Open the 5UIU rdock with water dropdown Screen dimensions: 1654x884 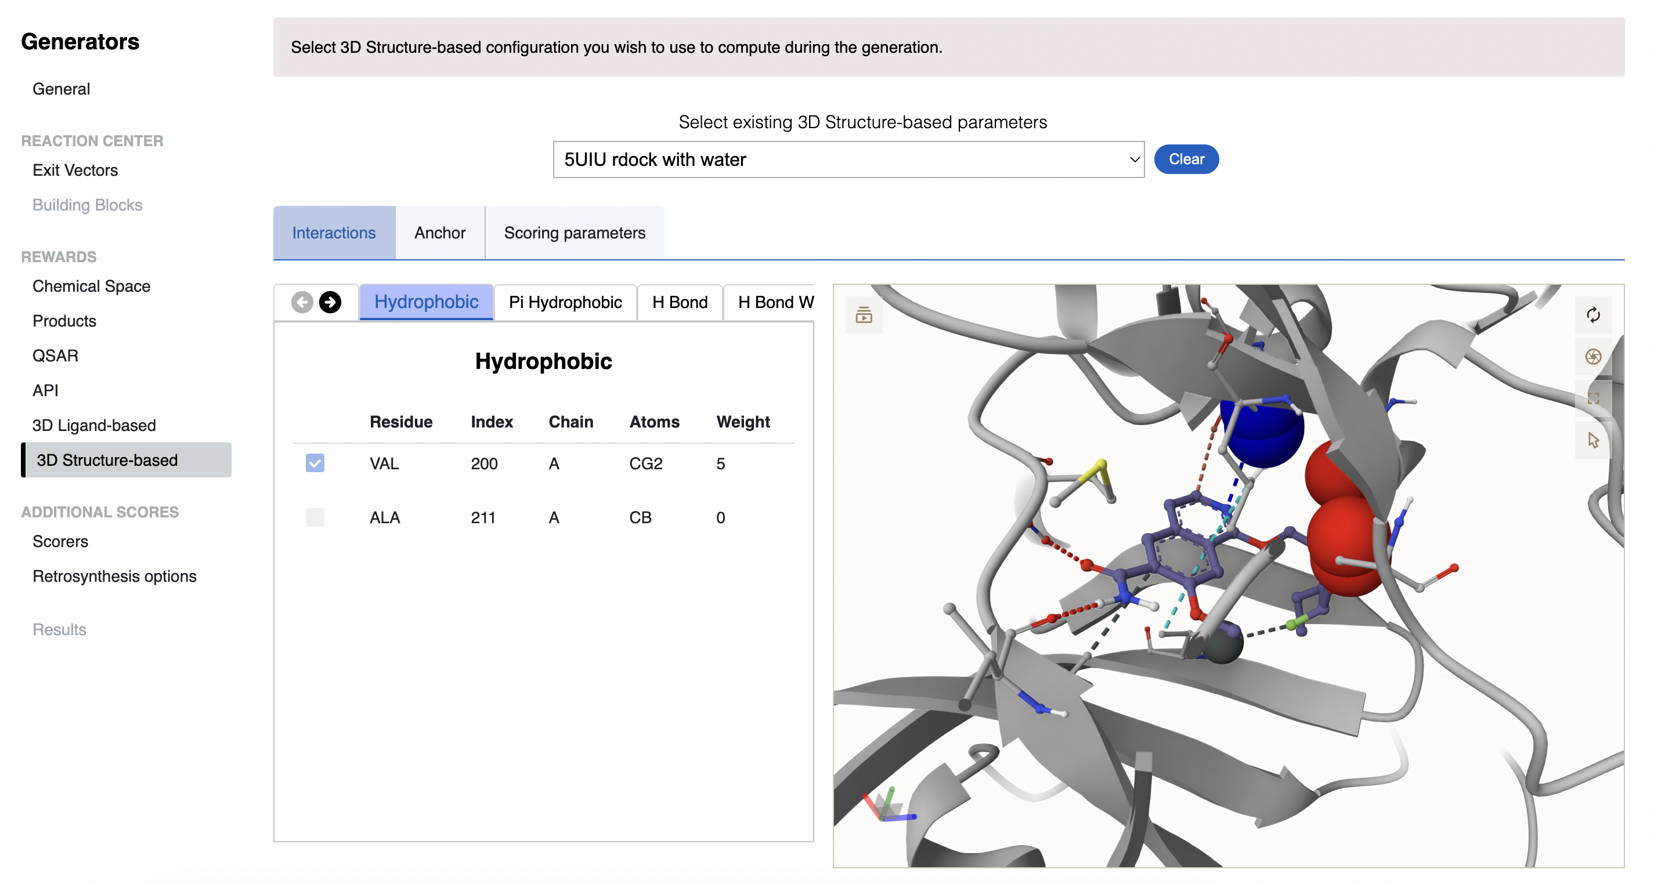click(x=847, y=159)
